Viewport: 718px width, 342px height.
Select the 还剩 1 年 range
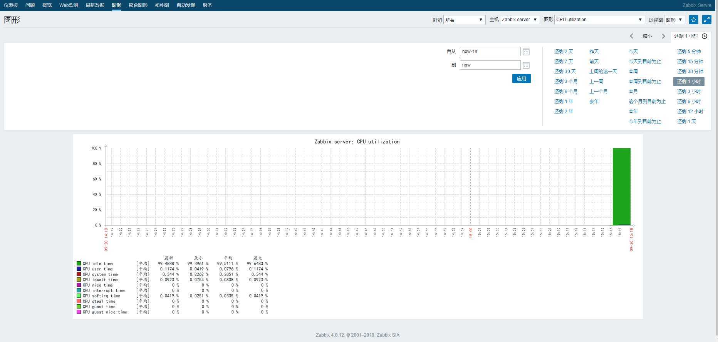coord(564,102)
